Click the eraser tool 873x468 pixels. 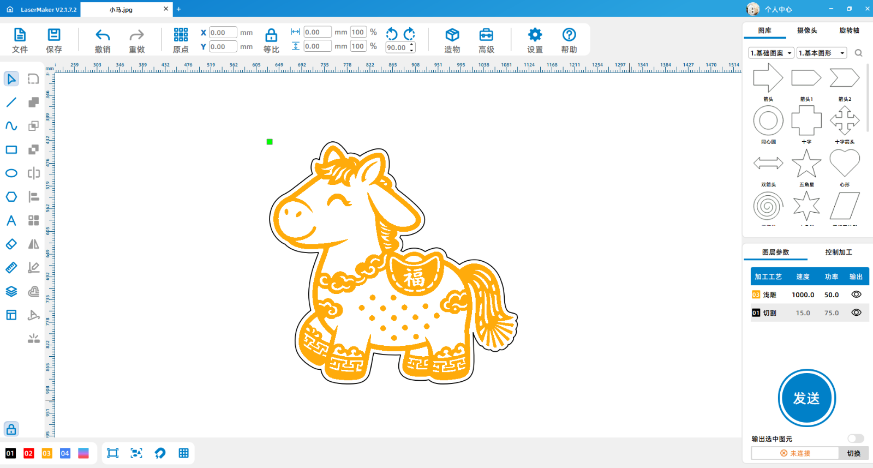click(x=11, y=244)
